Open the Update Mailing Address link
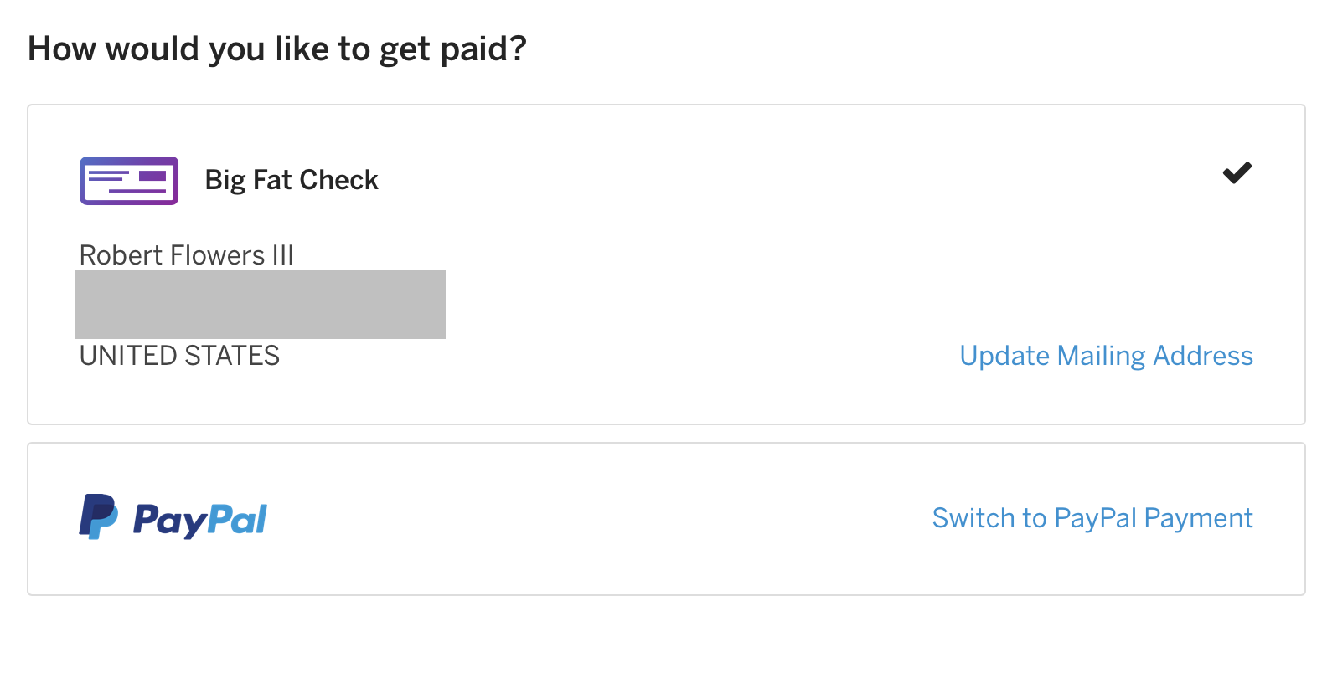The image size is (1322, 673). (1106, 356)
